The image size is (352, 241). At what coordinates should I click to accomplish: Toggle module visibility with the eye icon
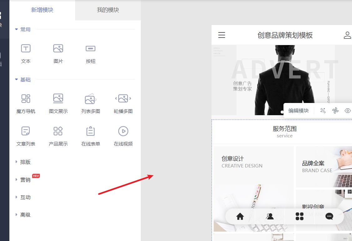(x=347, y=110)
